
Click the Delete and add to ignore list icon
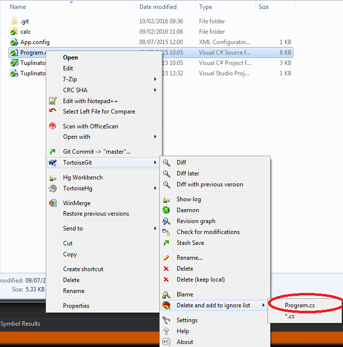[166, 305]
